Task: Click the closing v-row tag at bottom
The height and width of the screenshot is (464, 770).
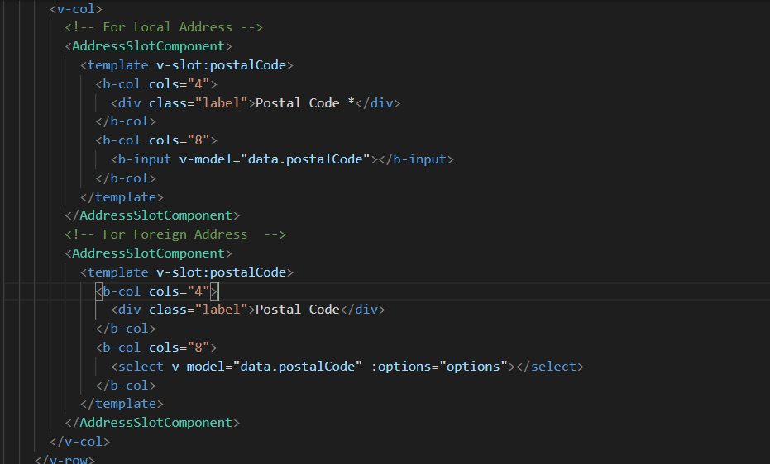Action: pos(65,460)
